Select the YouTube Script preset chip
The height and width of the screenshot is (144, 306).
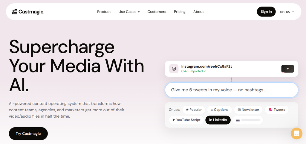click(186, 120)
